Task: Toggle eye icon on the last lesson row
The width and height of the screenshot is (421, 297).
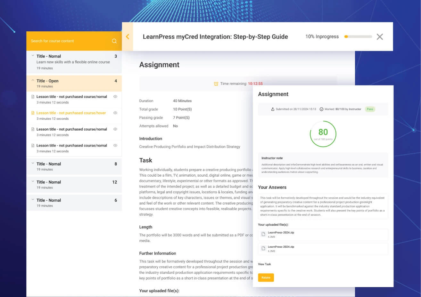Action: coord(115,145)
